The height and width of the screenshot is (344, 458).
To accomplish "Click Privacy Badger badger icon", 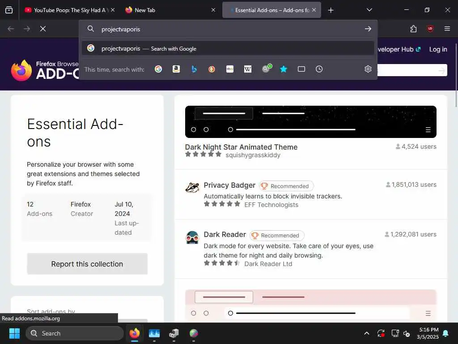I will click(x=192, y=187).
